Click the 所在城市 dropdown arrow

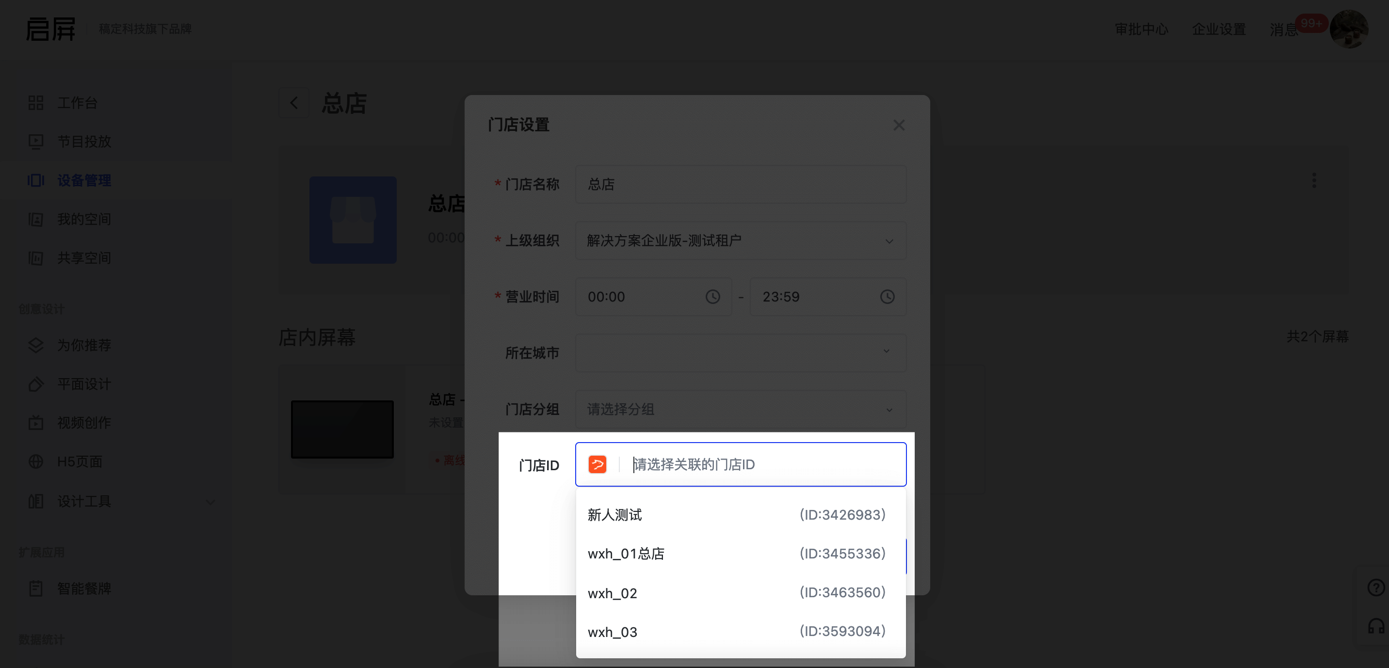(x=887, y=351)
